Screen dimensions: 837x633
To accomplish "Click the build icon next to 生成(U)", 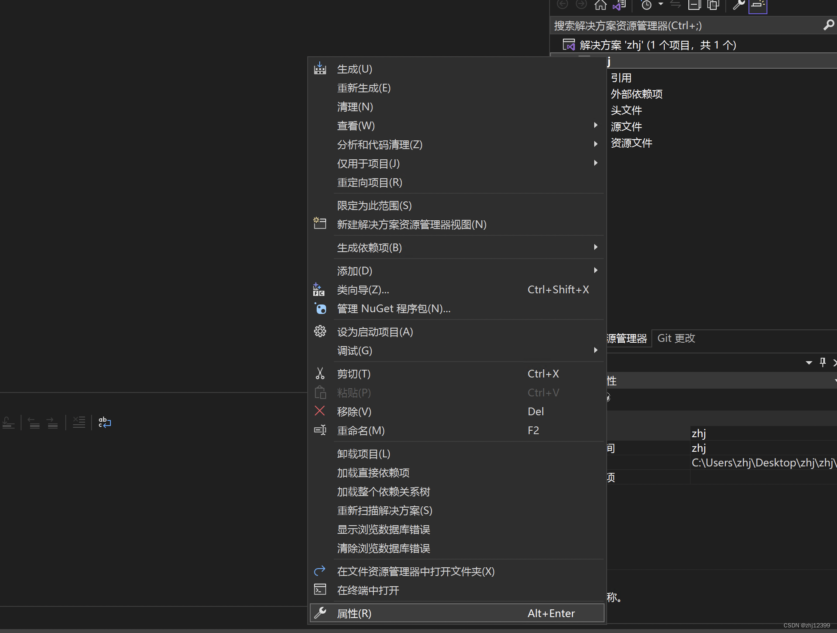I will click(x=320, y=69).
